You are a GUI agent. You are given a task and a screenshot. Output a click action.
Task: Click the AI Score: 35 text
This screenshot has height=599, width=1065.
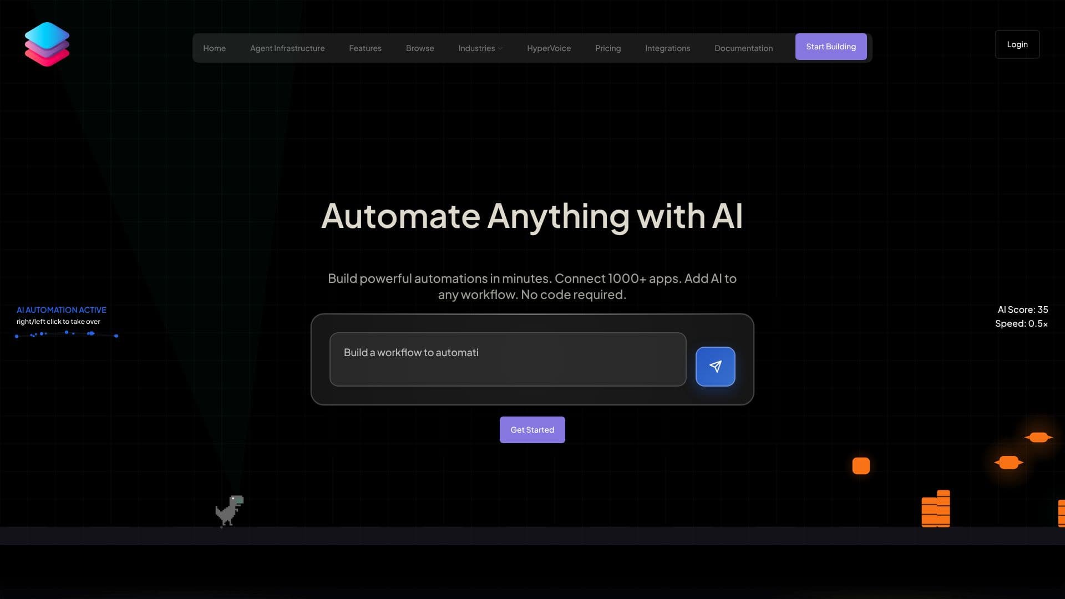(x=1023, y=309)
